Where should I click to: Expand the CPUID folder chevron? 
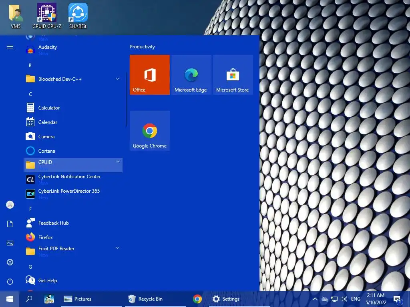[118, 161]
